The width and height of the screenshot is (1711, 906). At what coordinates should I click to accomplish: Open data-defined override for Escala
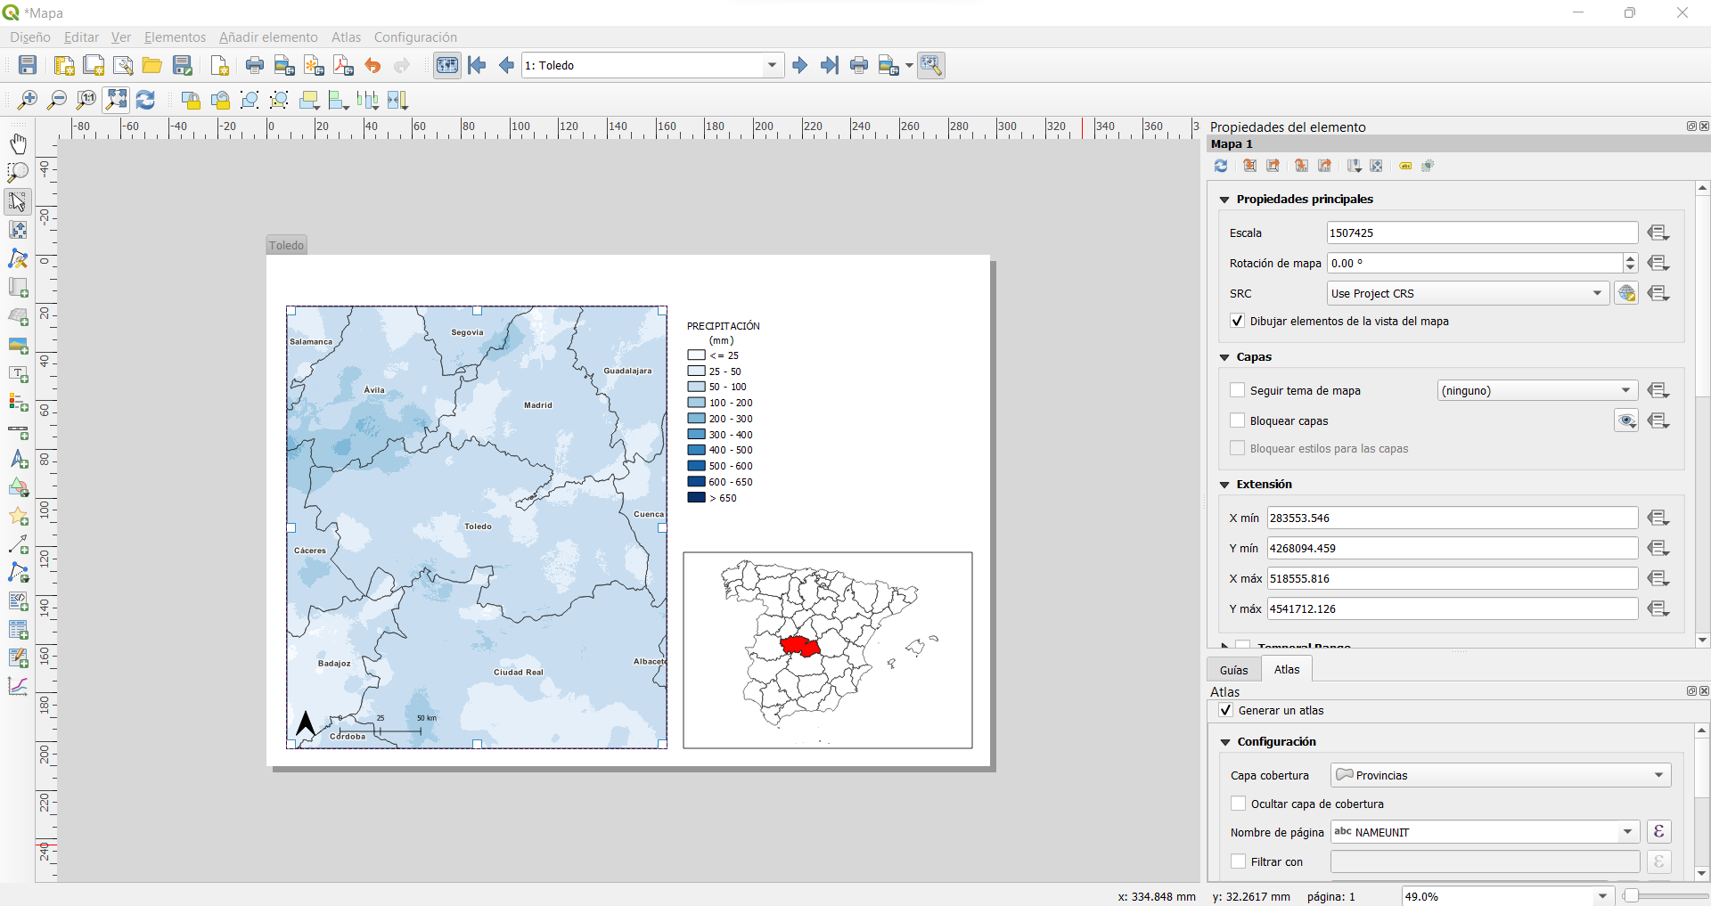[x=1658, y=233]
